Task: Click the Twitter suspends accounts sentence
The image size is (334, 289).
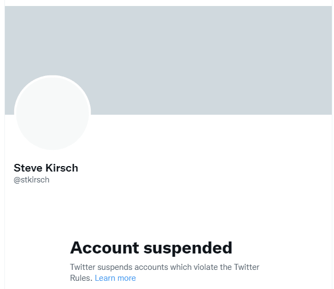Action: coord(164,267)
